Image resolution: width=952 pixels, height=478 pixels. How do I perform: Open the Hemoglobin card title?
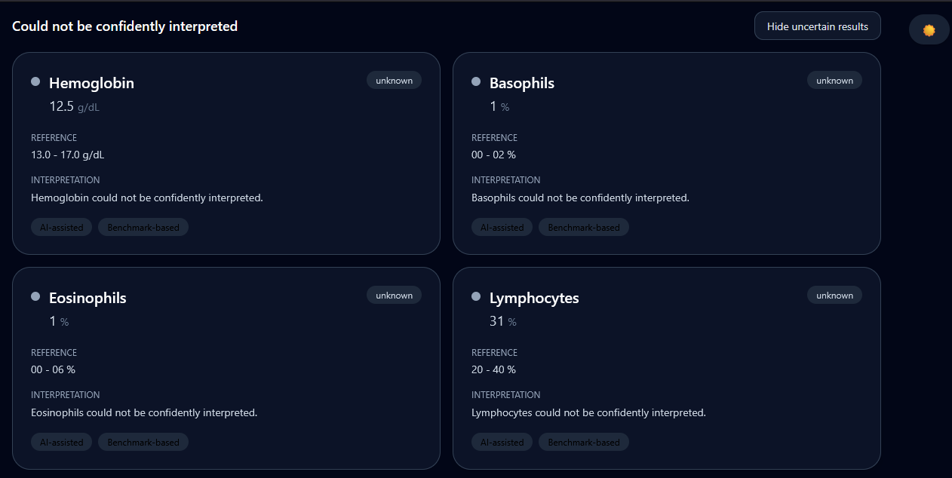tap(91, 83)
